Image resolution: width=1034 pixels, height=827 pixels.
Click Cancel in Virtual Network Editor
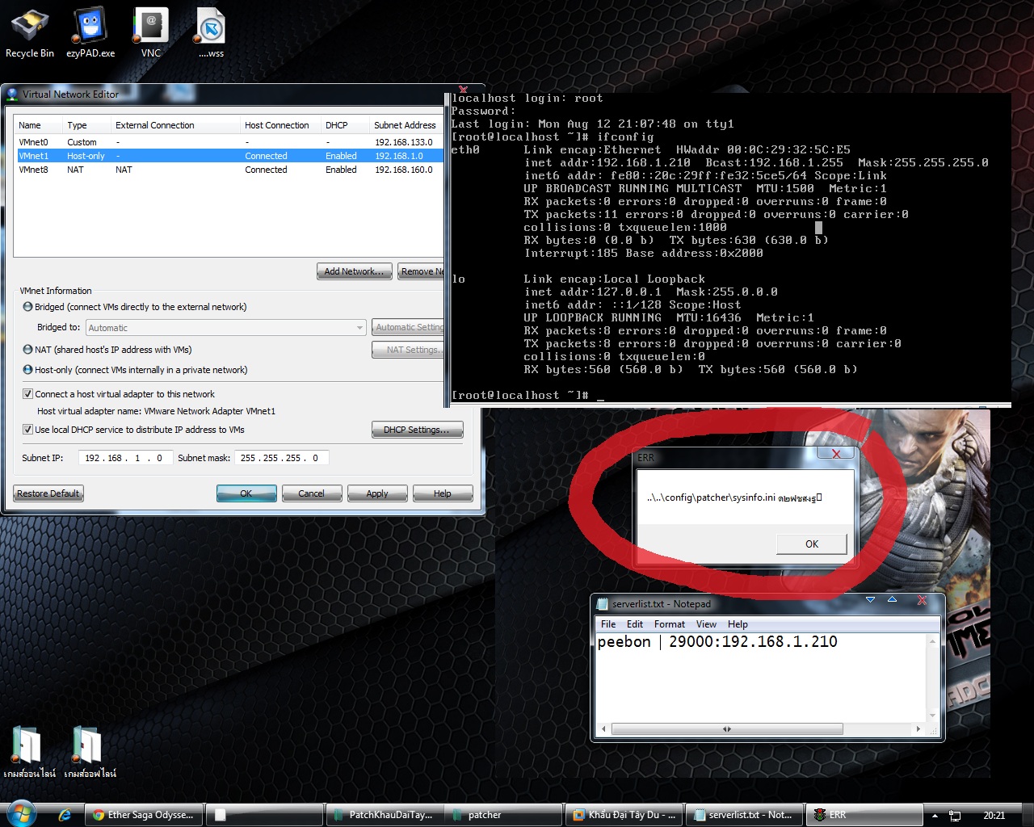pos(312,493)
